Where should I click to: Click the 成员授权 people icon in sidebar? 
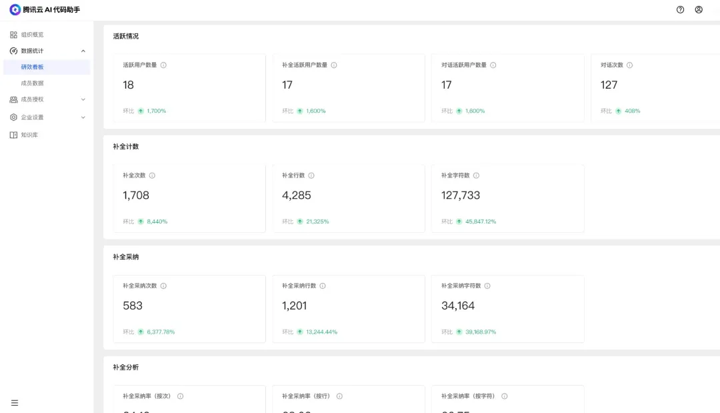tap(13, 99)
